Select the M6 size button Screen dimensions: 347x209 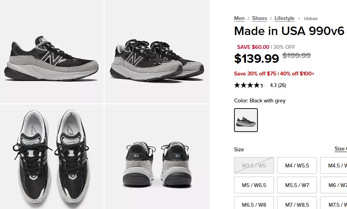(x=334, y=185)
